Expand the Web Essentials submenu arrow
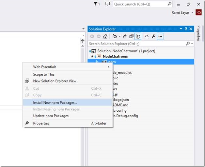 (x=108, y=67)
